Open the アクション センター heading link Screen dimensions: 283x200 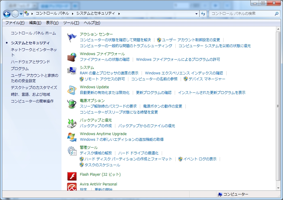pos(96,34)
